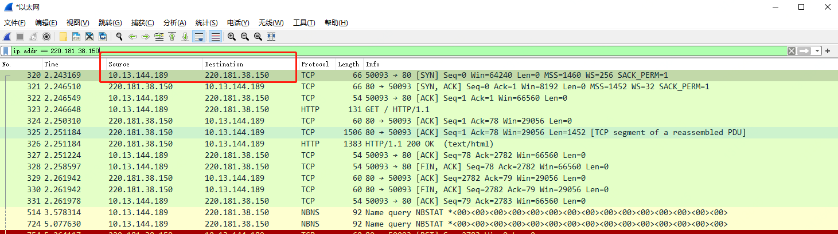Viewport: 838px width, 234px height.
Task: Zoom in the main window text
Action: 232,37
